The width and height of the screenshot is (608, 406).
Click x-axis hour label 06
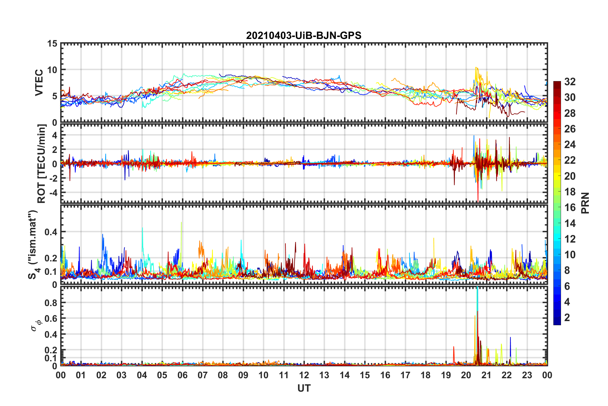click(182, 375)
